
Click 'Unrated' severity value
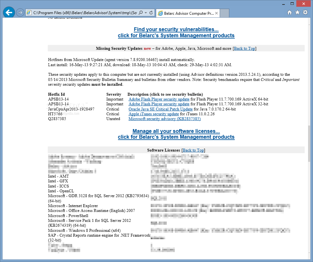(x=113, y=119)
